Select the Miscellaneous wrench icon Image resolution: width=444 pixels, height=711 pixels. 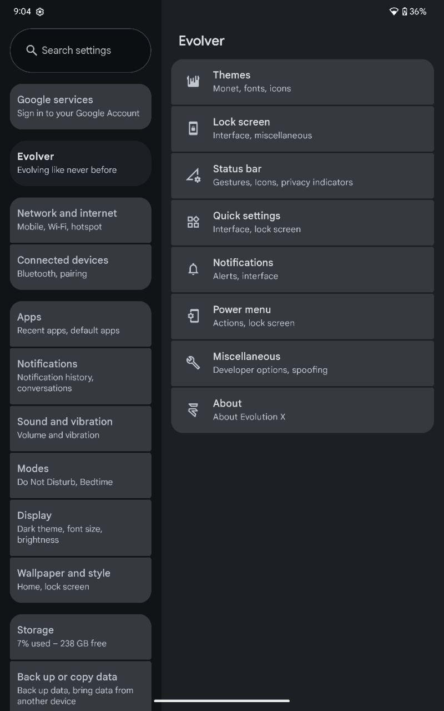[193, 363]
